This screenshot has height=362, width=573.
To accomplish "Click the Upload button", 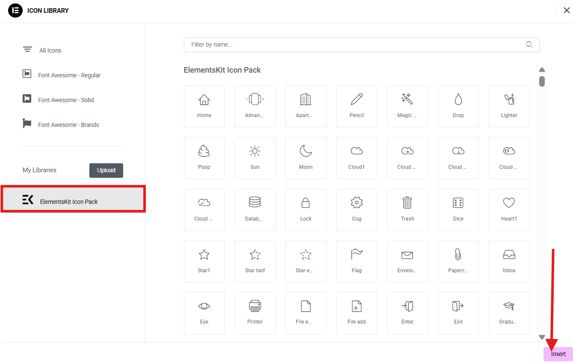I will tap(106, 170).
